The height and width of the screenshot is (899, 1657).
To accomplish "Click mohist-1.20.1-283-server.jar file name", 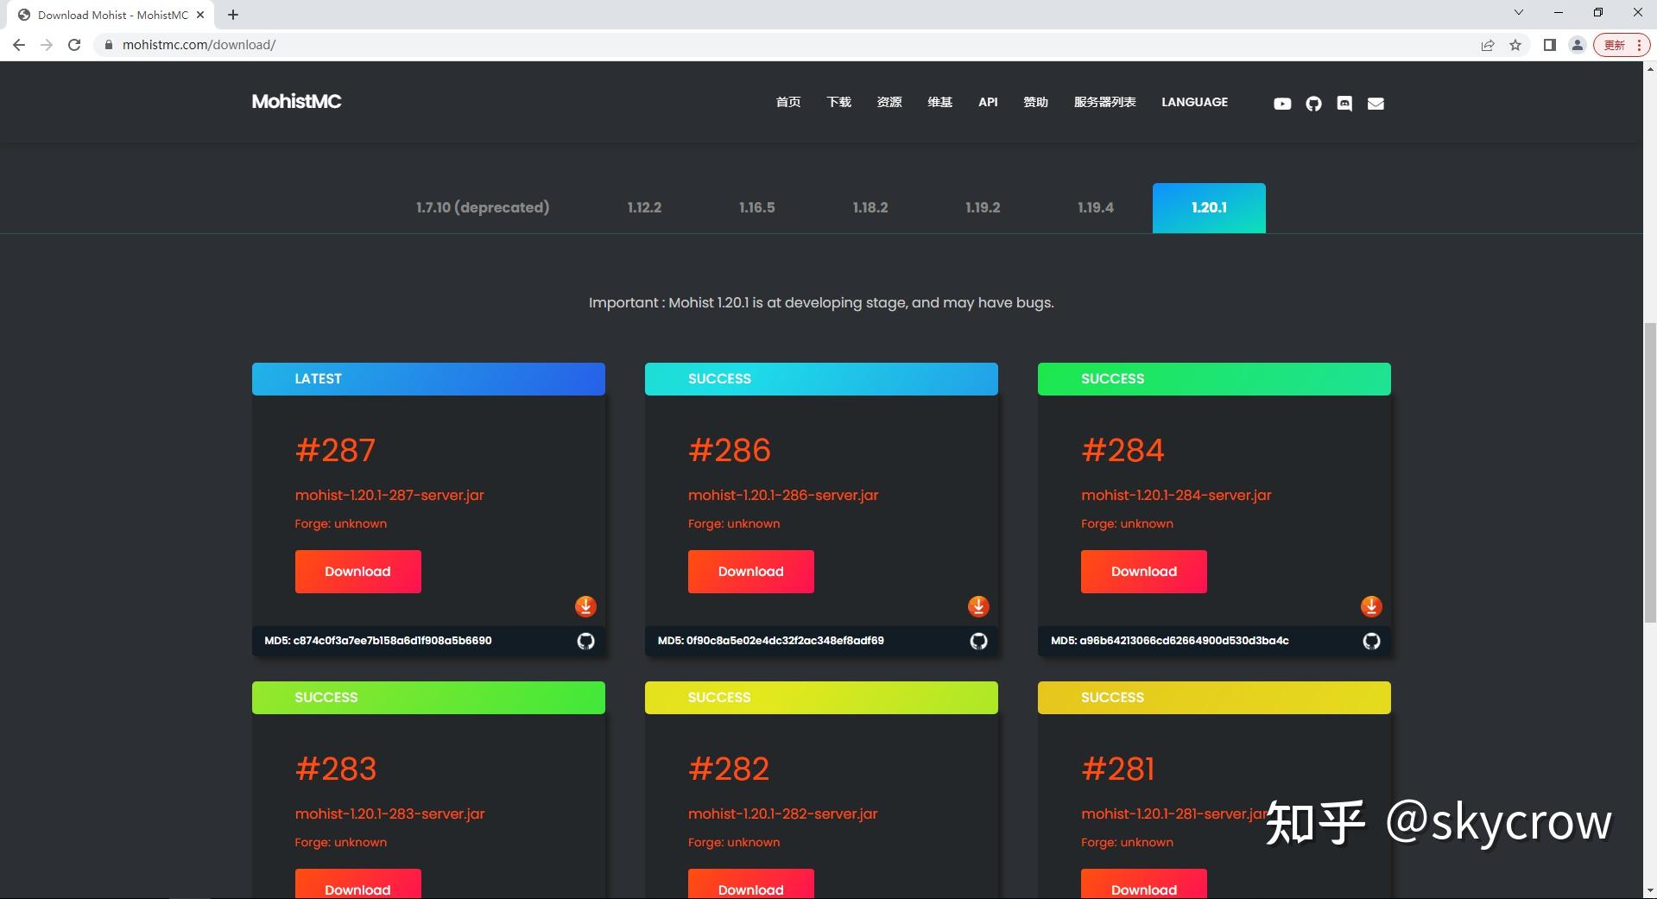I will pyautogui.click(x=389, y=814).
